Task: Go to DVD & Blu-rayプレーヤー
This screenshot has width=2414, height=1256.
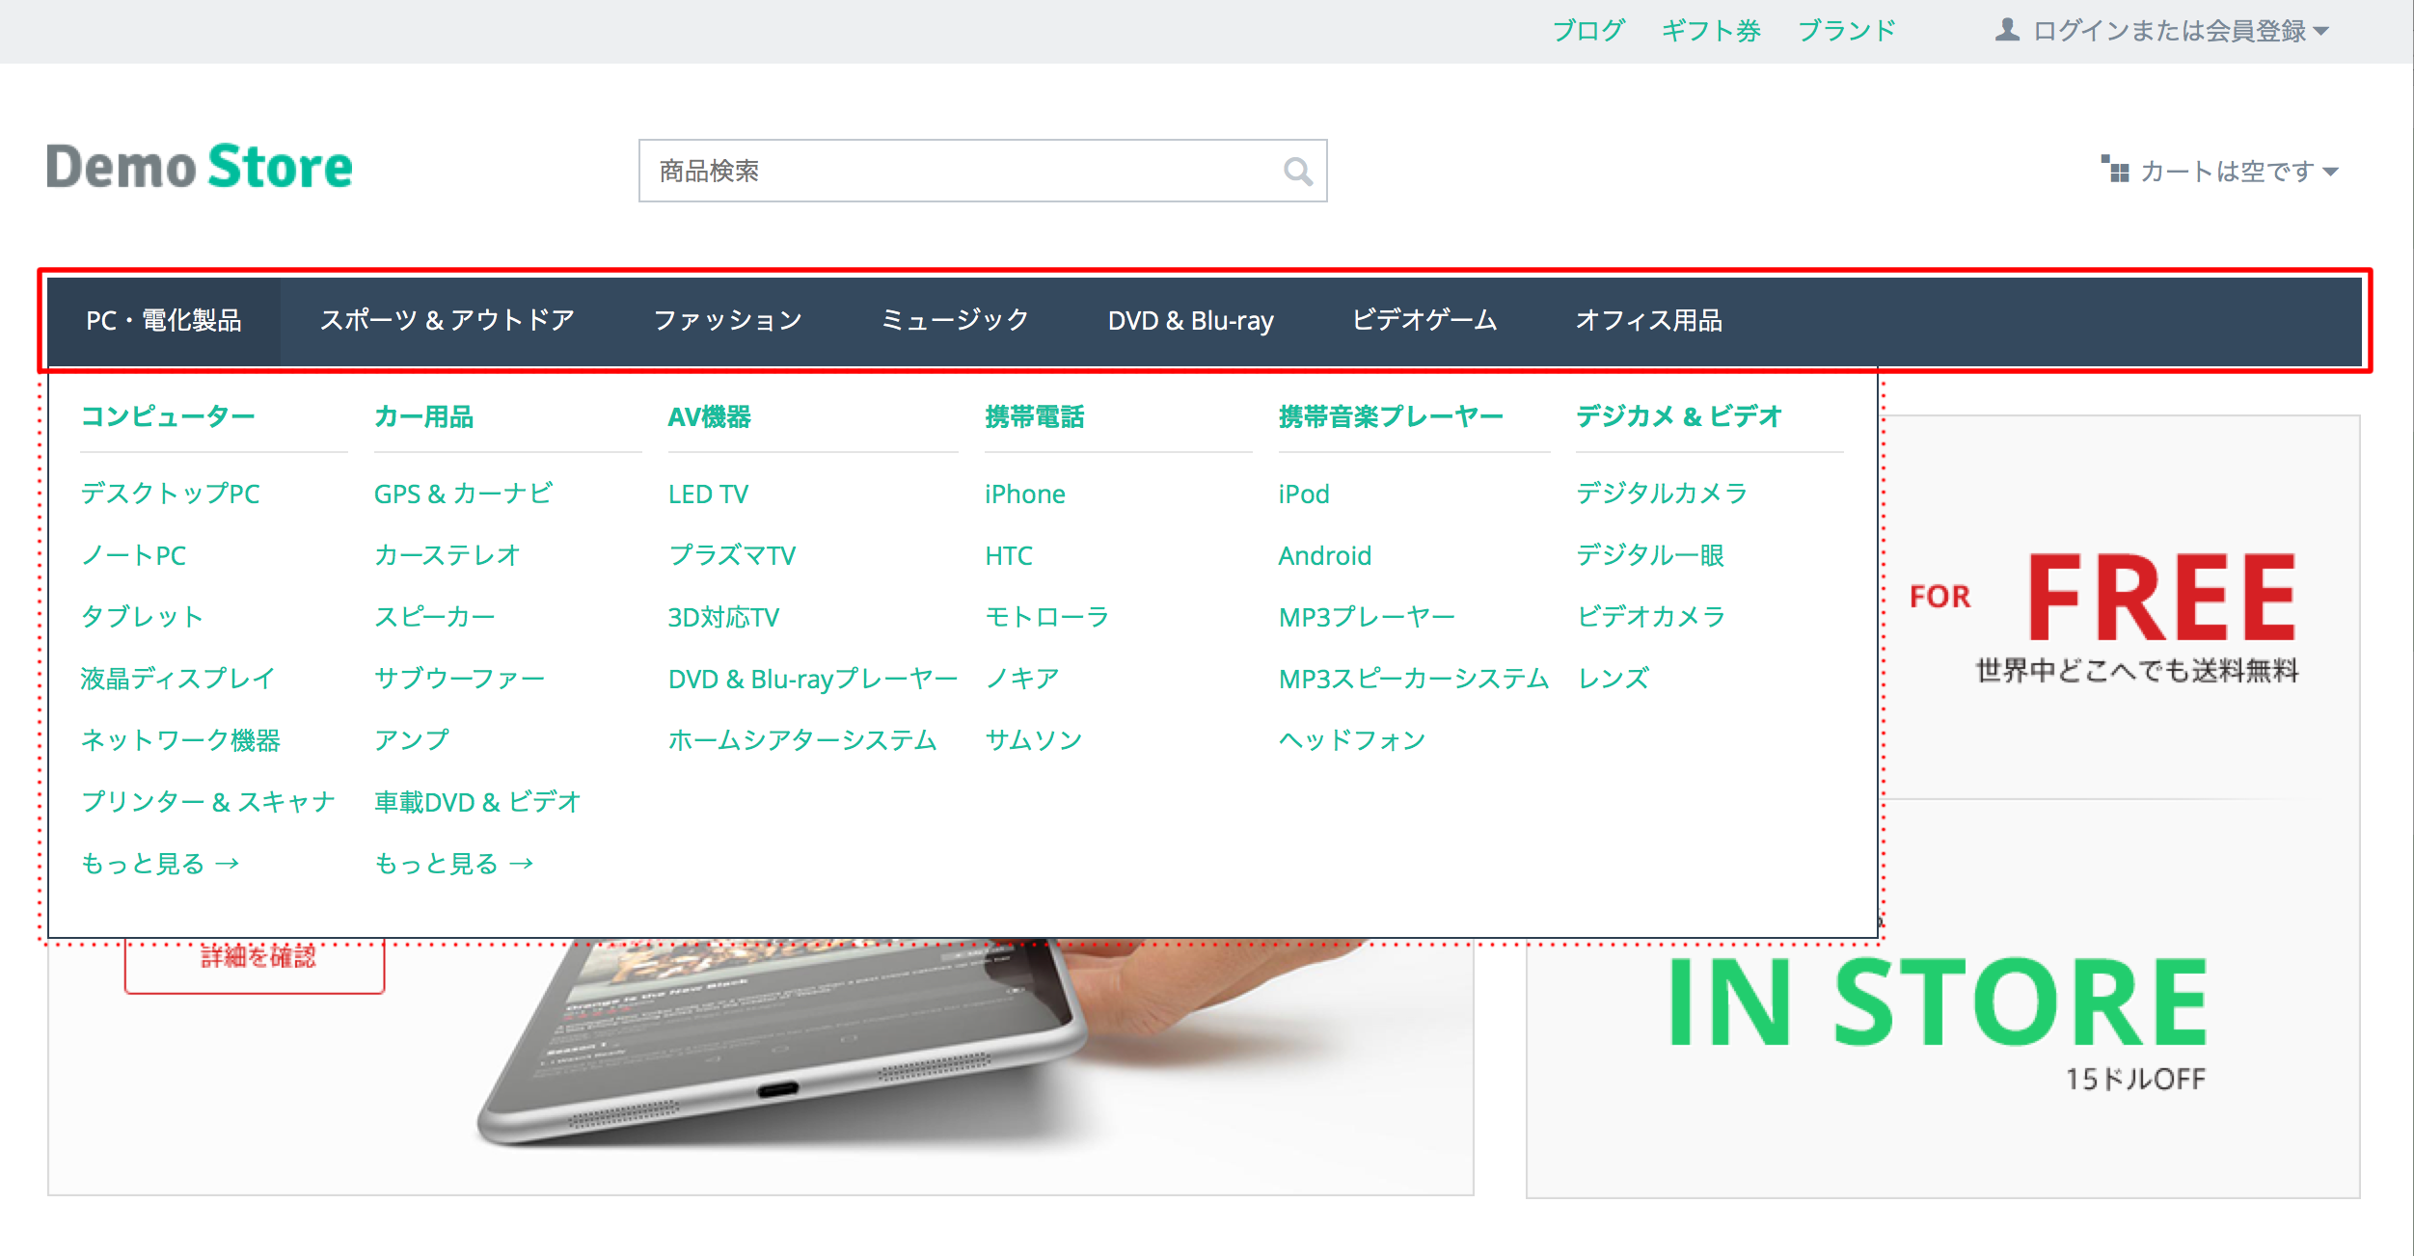Action: point(813,680)
